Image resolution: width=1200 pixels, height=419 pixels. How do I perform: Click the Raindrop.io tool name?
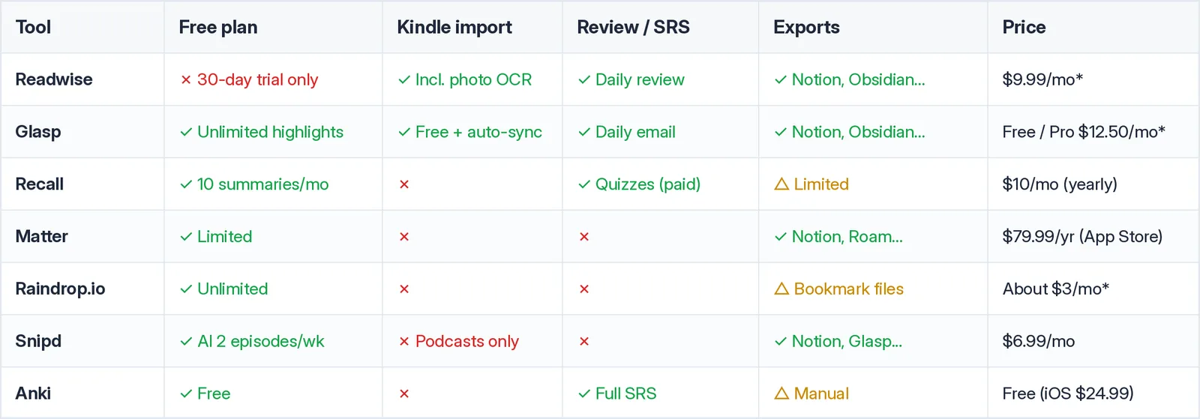click(60, 289)
